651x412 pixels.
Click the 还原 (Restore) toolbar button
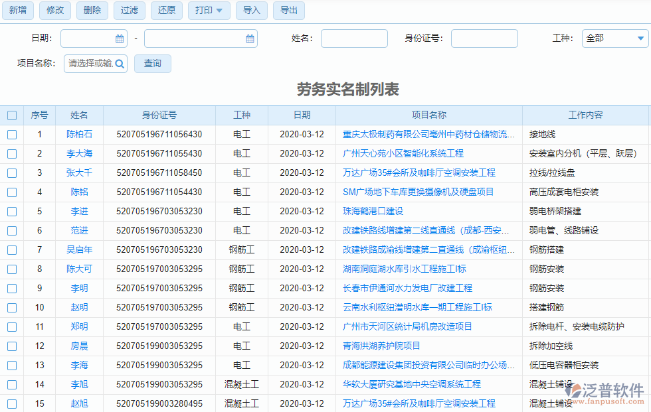[166, 10]
